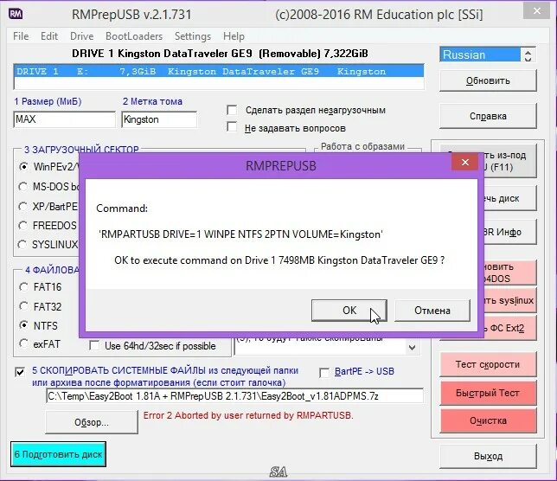Viewport: 557px width, 481px height.
Task: Open the BootLoaders menu
Action: (134, 36)
